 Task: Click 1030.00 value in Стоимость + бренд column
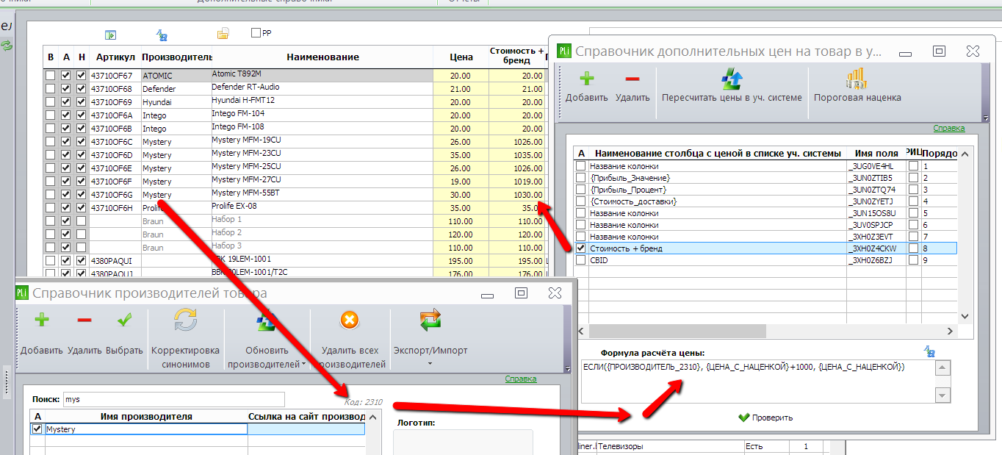click(517, 195)
